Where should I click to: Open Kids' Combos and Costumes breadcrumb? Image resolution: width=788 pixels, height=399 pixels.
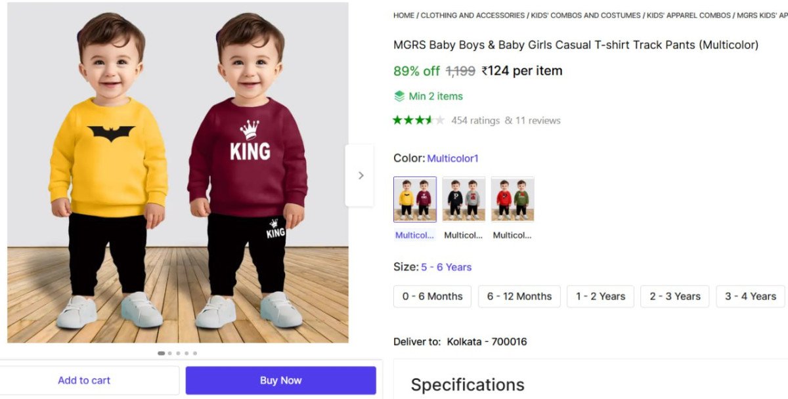(586, 15)
